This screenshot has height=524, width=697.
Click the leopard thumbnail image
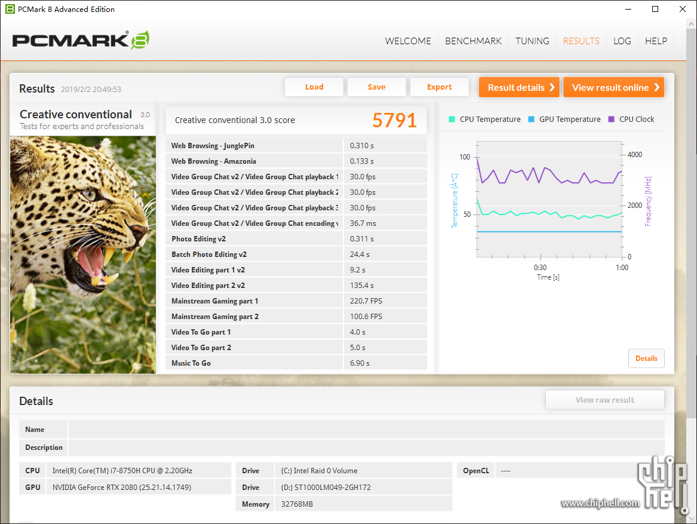pos(83,255)
